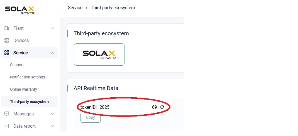Click the tokenID label text

coord(89,107)
